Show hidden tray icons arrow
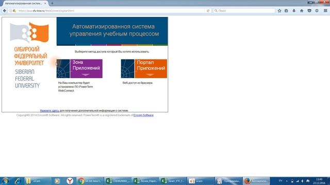Viewport: 330px width, 185px height. coord(287,181)
